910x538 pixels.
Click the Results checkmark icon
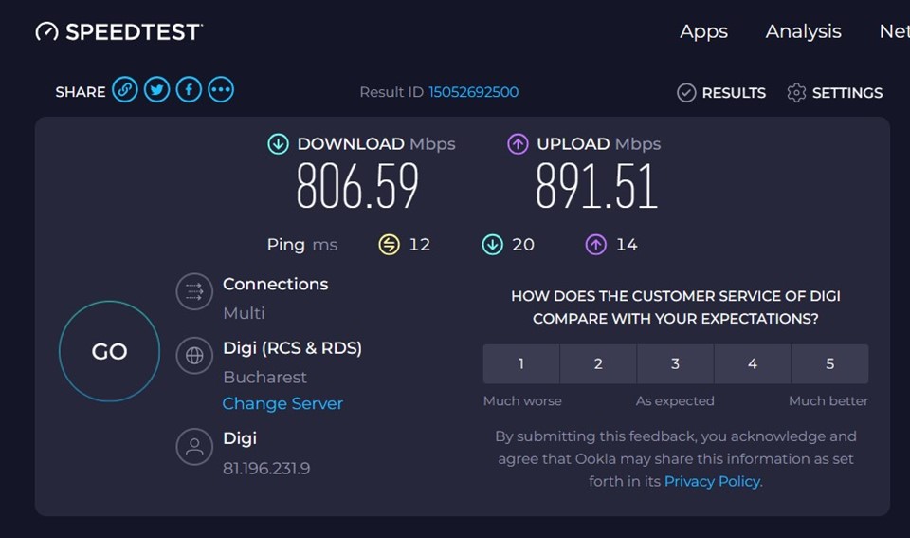point(686,93)
